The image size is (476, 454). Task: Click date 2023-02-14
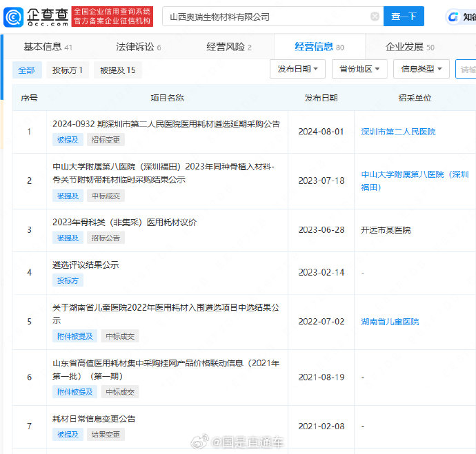321,272
